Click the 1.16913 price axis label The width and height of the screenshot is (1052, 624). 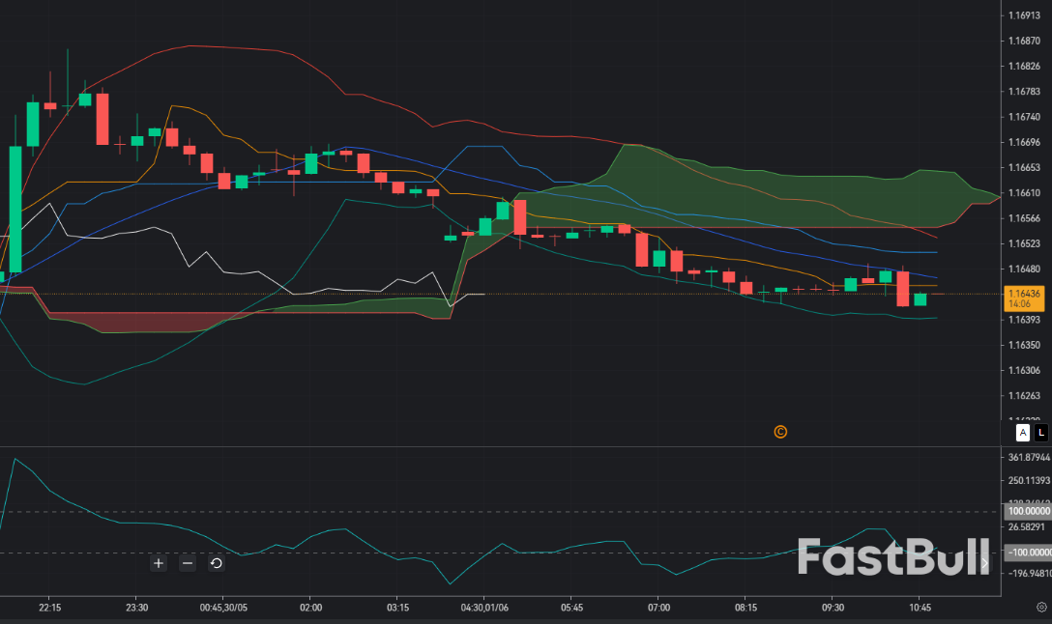(x=1025, y=15)
